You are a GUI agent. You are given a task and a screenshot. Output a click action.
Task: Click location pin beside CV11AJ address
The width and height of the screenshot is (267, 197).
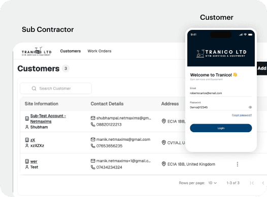coord(163,143)
